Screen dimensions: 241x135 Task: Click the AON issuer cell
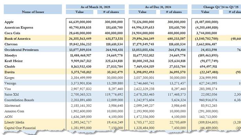(x=9, y=117)
